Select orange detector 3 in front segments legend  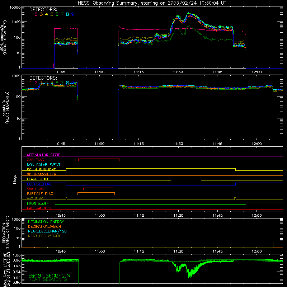pos(41,14)
